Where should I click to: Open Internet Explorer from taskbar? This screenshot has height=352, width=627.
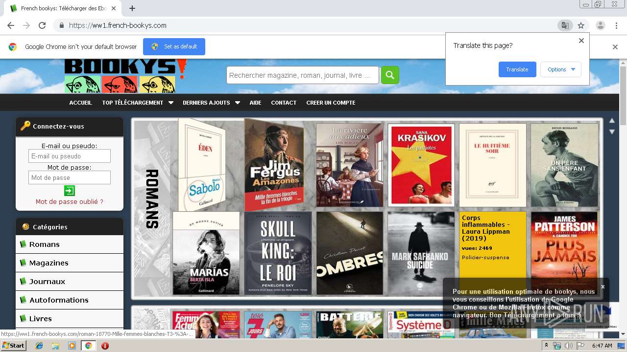point(39,346)
